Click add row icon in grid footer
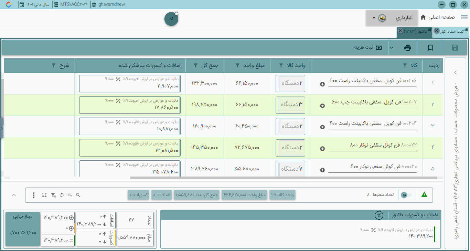This screenshot has width=470, height=251. click(70, 195)
